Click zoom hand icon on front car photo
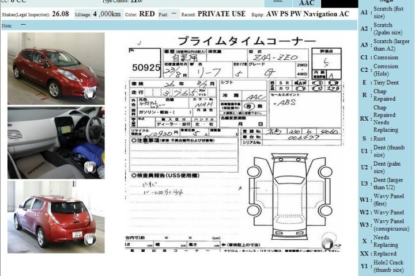Image resolution: width=415 pixels, height=276 pixels. point(90,93)
